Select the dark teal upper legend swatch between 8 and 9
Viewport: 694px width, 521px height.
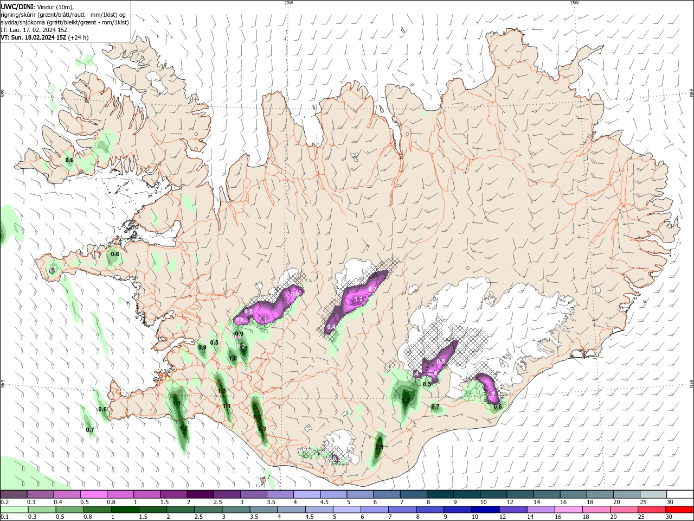[x=440, y=494]
